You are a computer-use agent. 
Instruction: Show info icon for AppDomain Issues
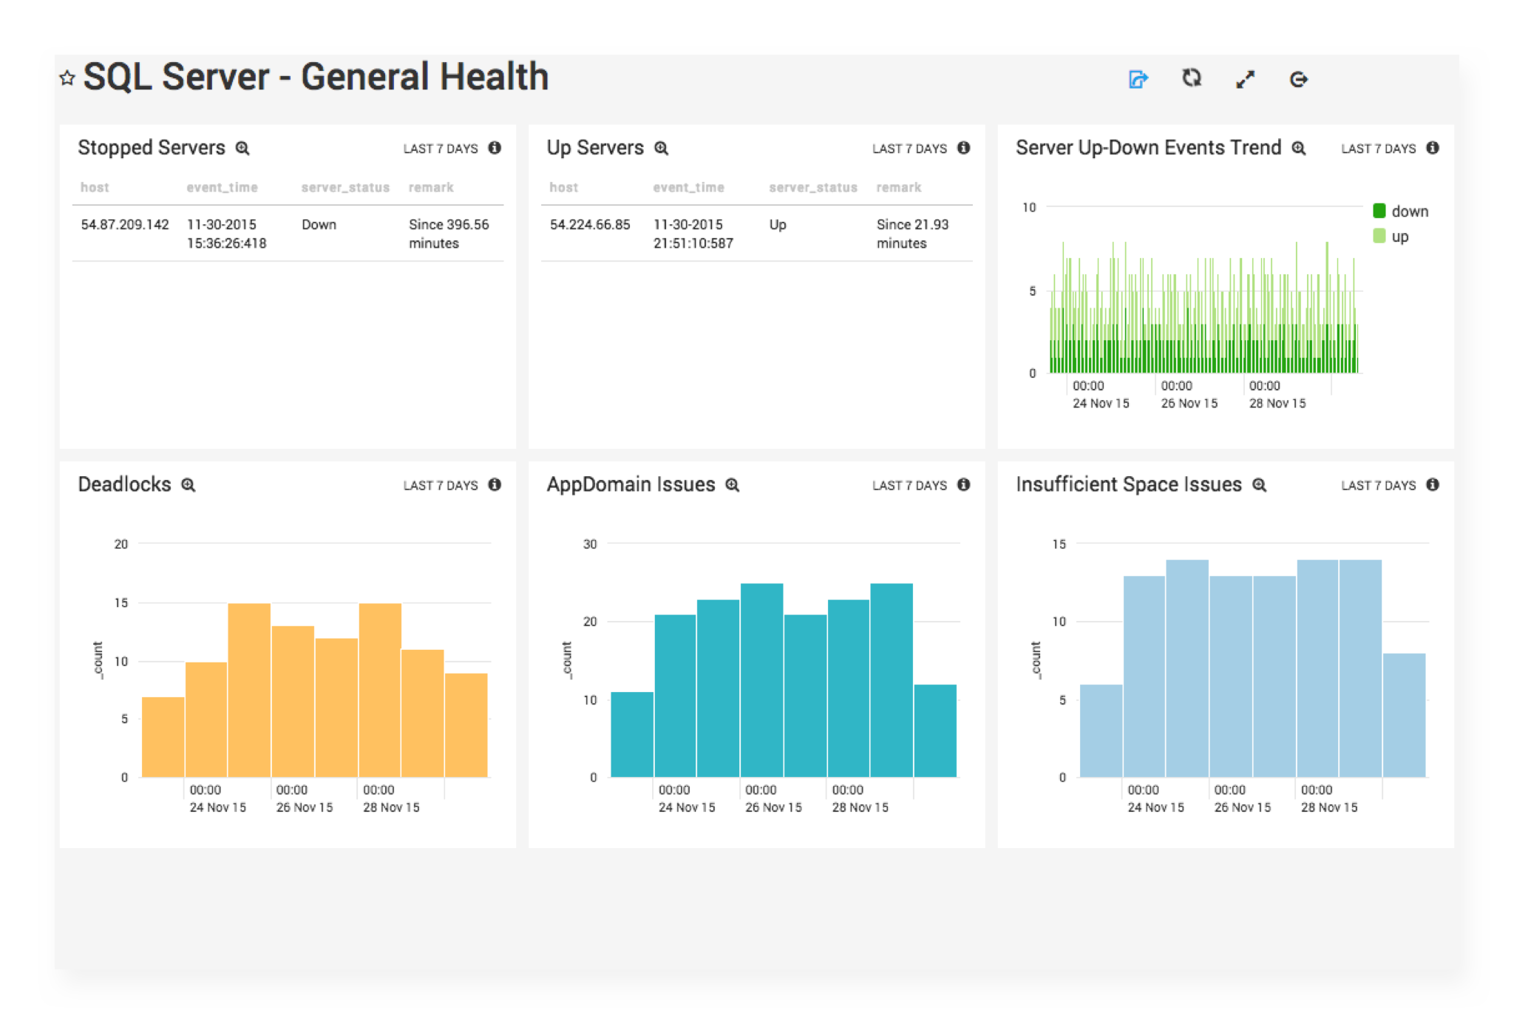963,485
